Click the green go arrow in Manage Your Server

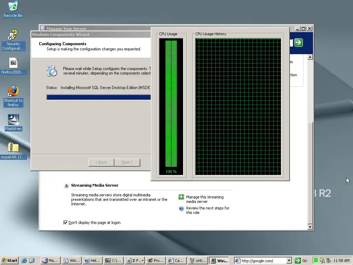point(299,42)
